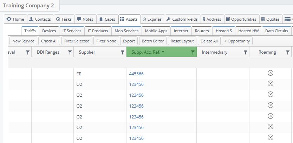This screenshot has height=143, width=293.
Task: Switch to the Tariffs sub-tab
Action: 30,31
